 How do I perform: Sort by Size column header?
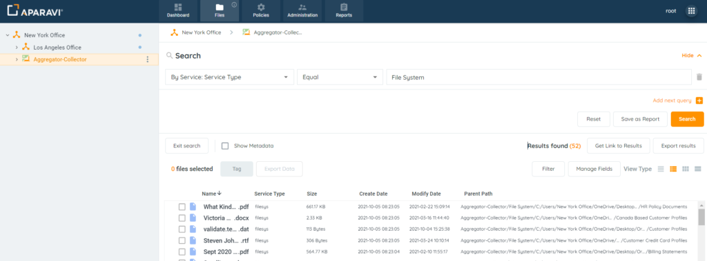click(x=311, y=194)
